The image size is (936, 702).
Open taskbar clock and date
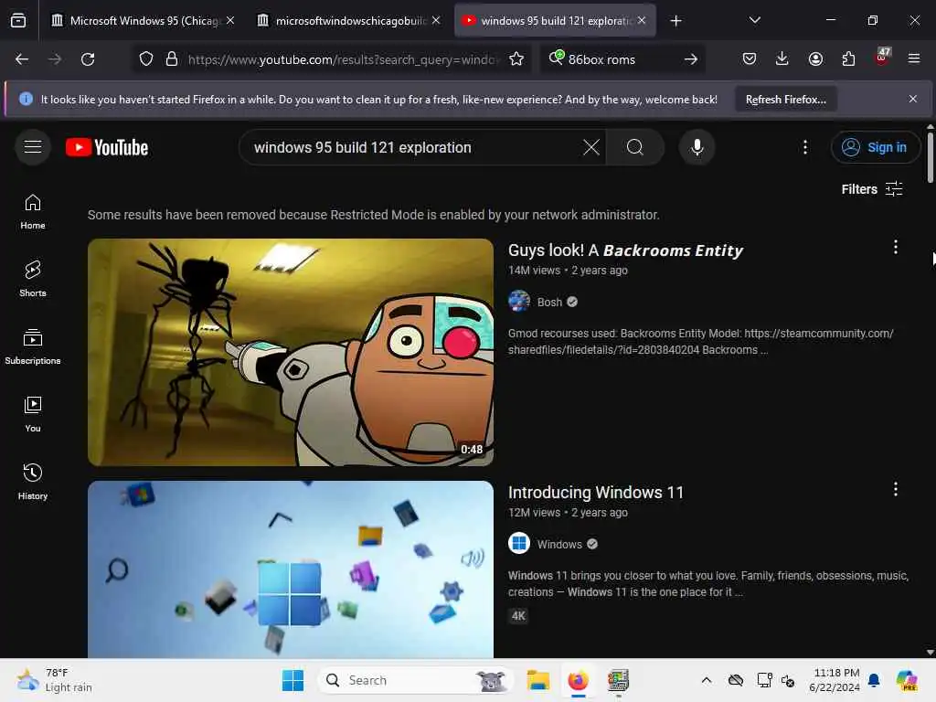coord(834,680)
